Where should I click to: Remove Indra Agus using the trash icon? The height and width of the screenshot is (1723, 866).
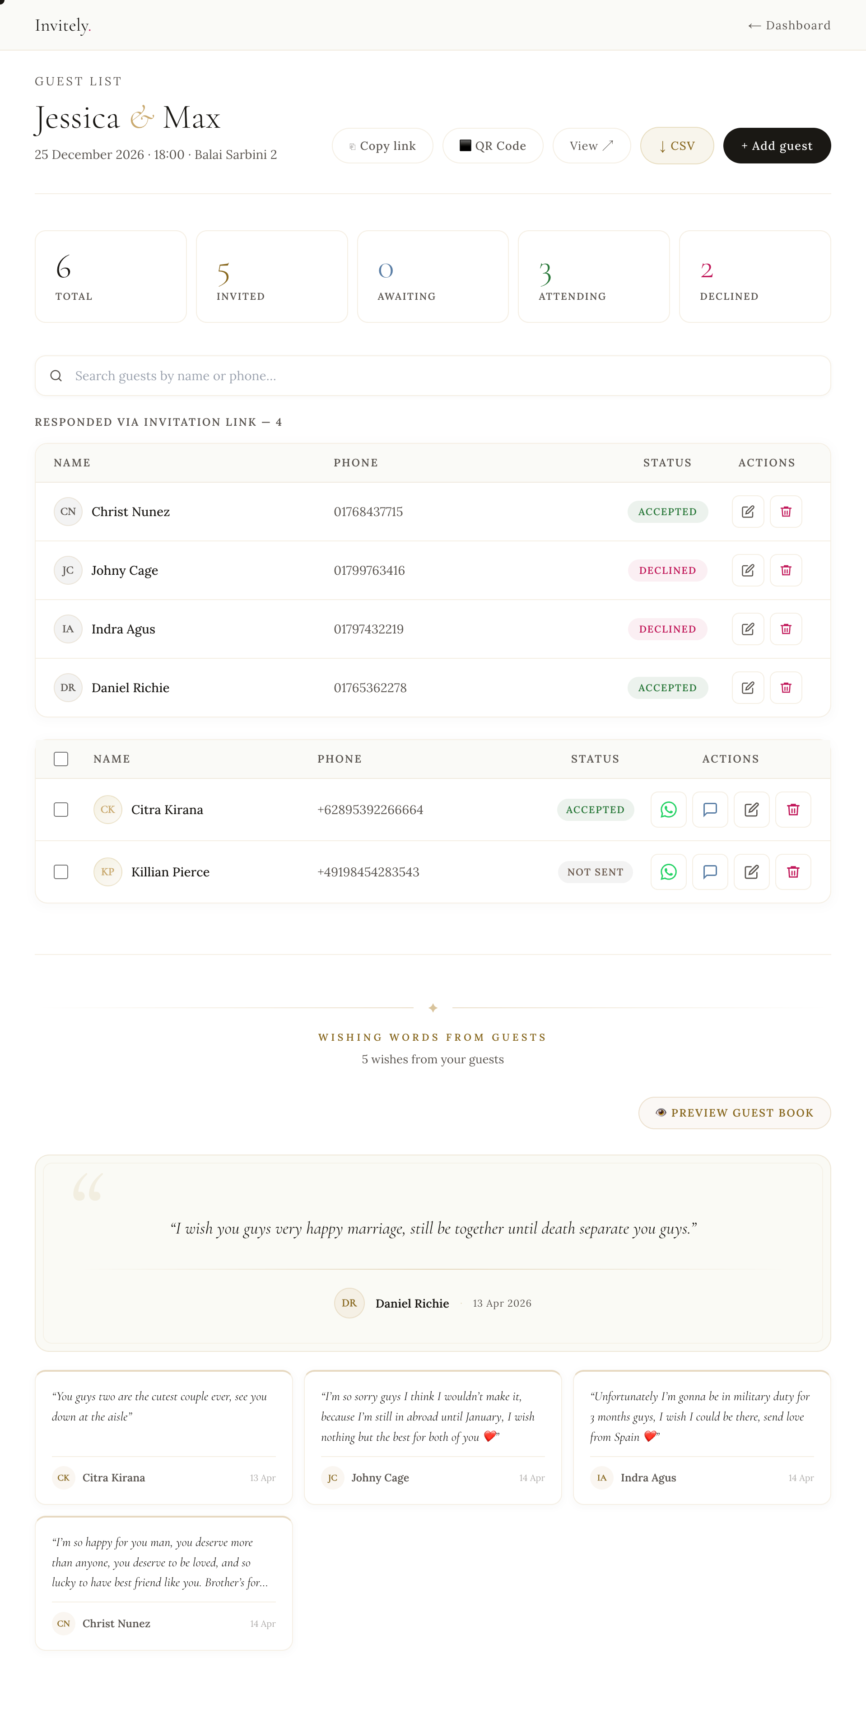[785, 629]
